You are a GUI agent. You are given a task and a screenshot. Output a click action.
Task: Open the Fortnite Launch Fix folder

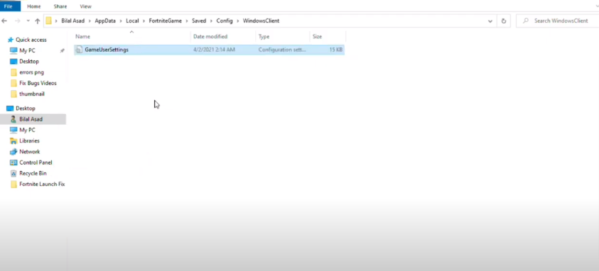click(42, 184)
